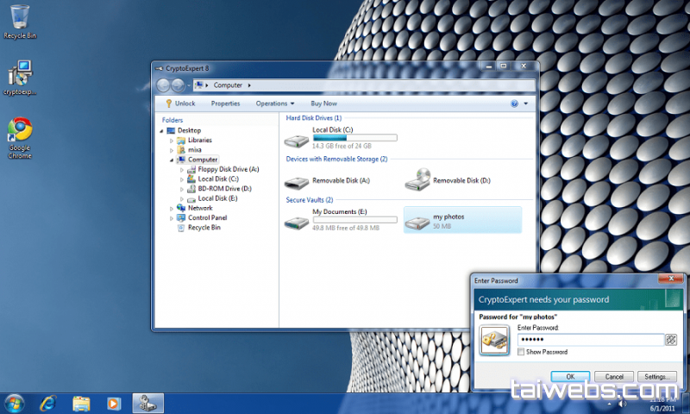
Task: Click the Local Disk (C:) drive icon
Action: [x=297, y=139]
